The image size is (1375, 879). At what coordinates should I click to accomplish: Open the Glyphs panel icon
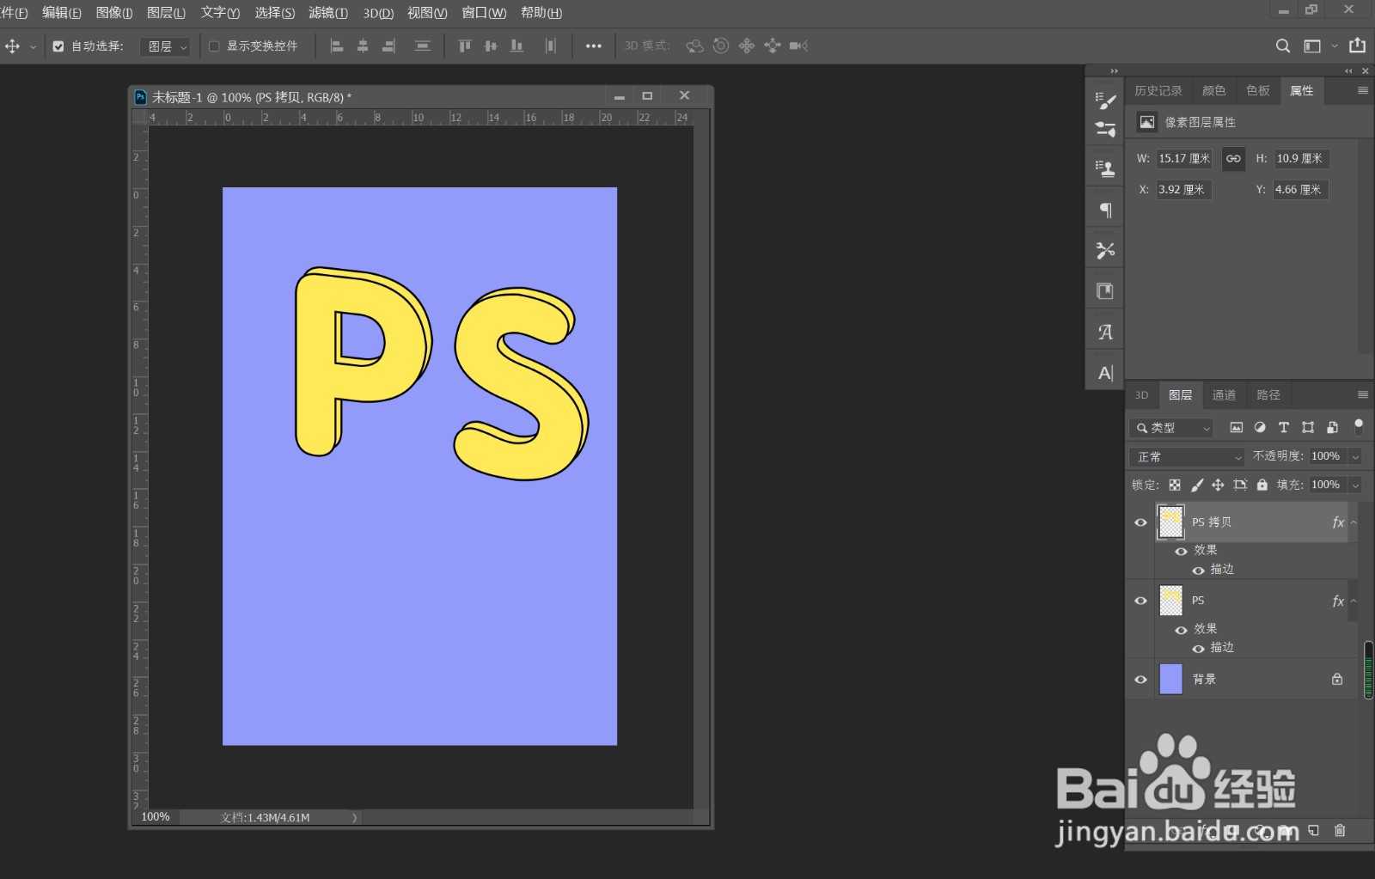[x=1105, y=332]
